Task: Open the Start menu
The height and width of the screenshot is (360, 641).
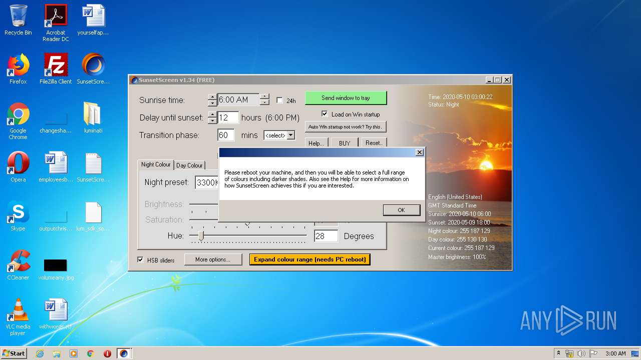Action: point(14,353)
